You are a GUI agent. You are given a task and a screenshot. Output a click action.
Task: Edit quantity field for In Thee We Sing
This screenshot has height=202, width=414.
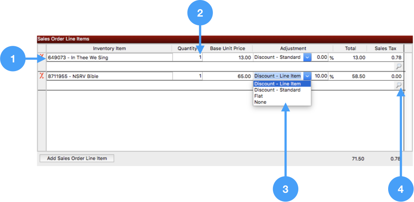pos(188,57)
